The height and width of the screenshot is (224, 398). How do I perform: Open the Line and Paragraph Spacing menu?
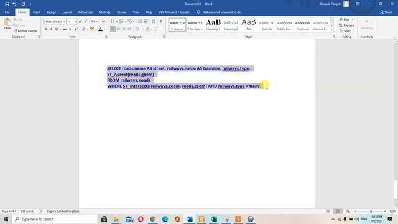[x=137, y=29]
